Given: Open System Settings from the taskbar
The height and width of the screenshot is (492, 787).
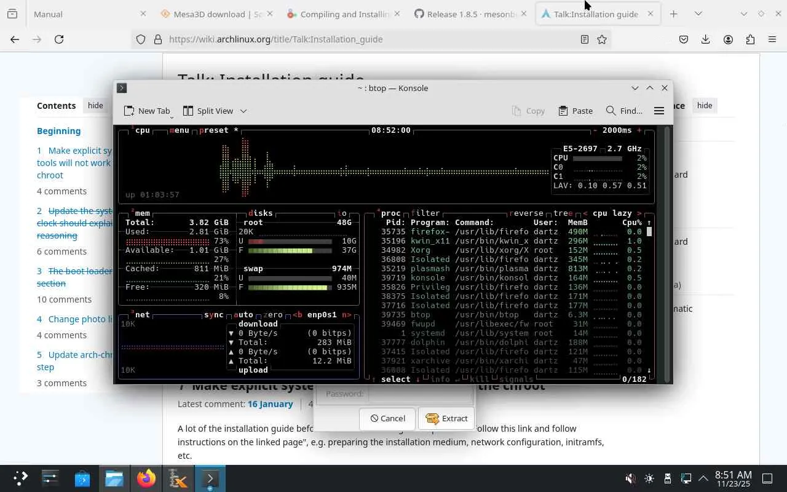Looking at the screenshot, I should 50,478.
